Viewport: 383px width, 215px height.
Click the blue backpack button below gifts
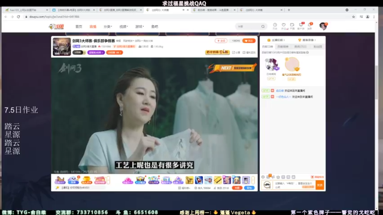249,188
